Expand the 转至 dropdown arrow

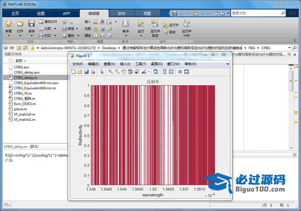(77, 29)
